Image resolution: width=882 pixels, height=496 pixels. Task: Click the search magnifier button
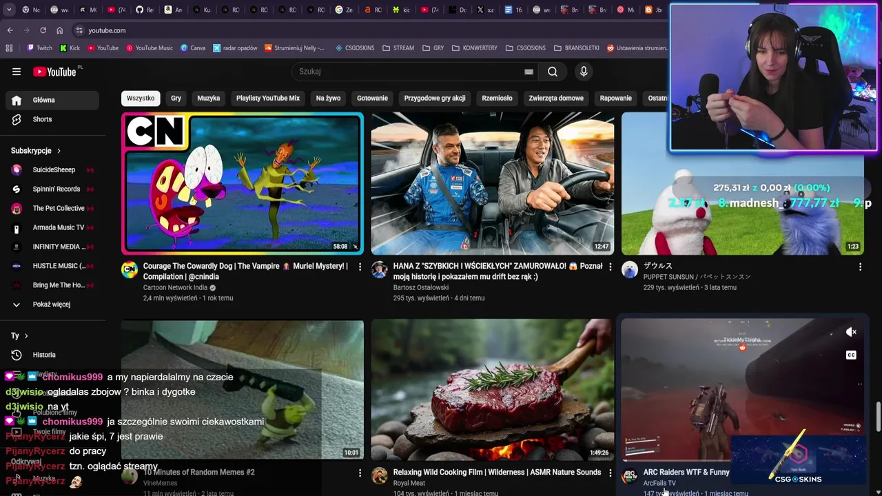click(553, 72)
